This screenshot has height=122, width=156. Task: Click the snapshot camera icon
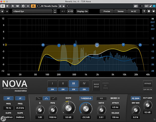136,6
